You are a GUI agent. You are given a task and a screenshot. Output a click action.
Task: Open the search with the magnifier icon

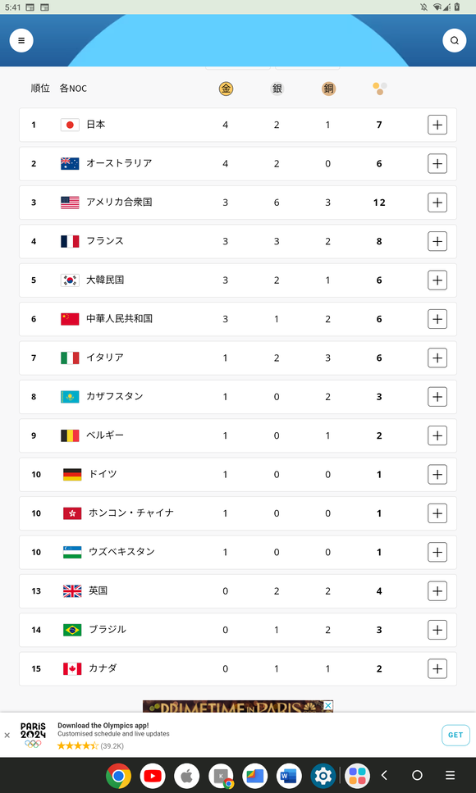(455, 40)
